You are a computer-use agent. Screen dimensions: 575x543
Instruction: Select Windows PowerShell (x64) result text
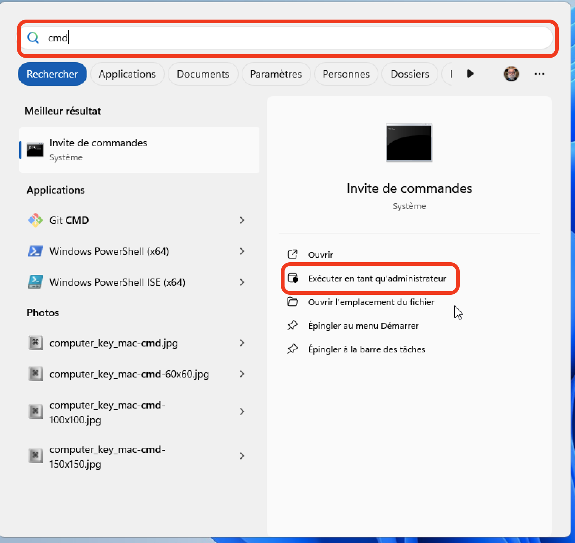coord(109,251)
